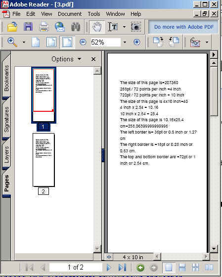Screen dimensions: 222x277
Task: Click the document's vertical scrollbar thumb
Action: (214, 92)
